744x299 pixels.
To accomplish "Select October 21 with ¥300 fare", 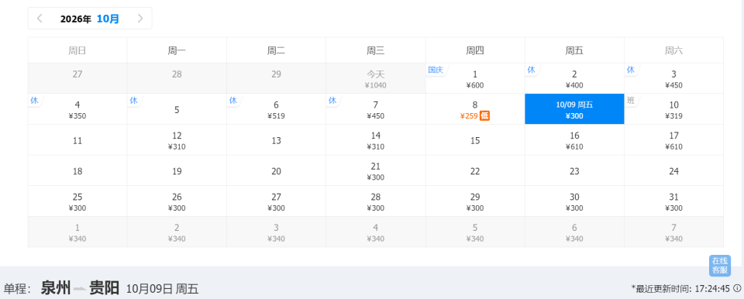I will point(376,170).
